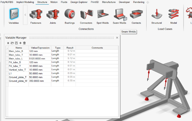The image size is (192, 121).
Task: Open the Structural load case tool
Action: click(x=157, y=14)
